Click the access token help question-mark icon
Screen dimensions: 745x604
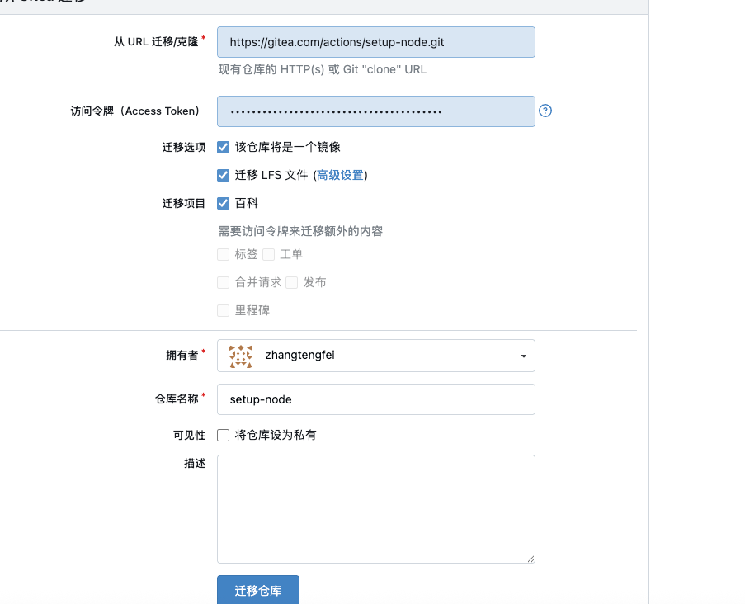point(545,110)
